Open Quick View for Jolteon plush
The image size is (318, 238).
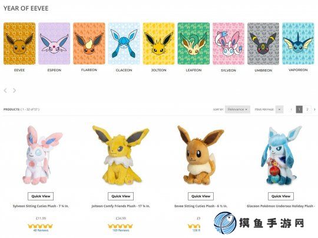pyautogui.click(x=121, y=196)
